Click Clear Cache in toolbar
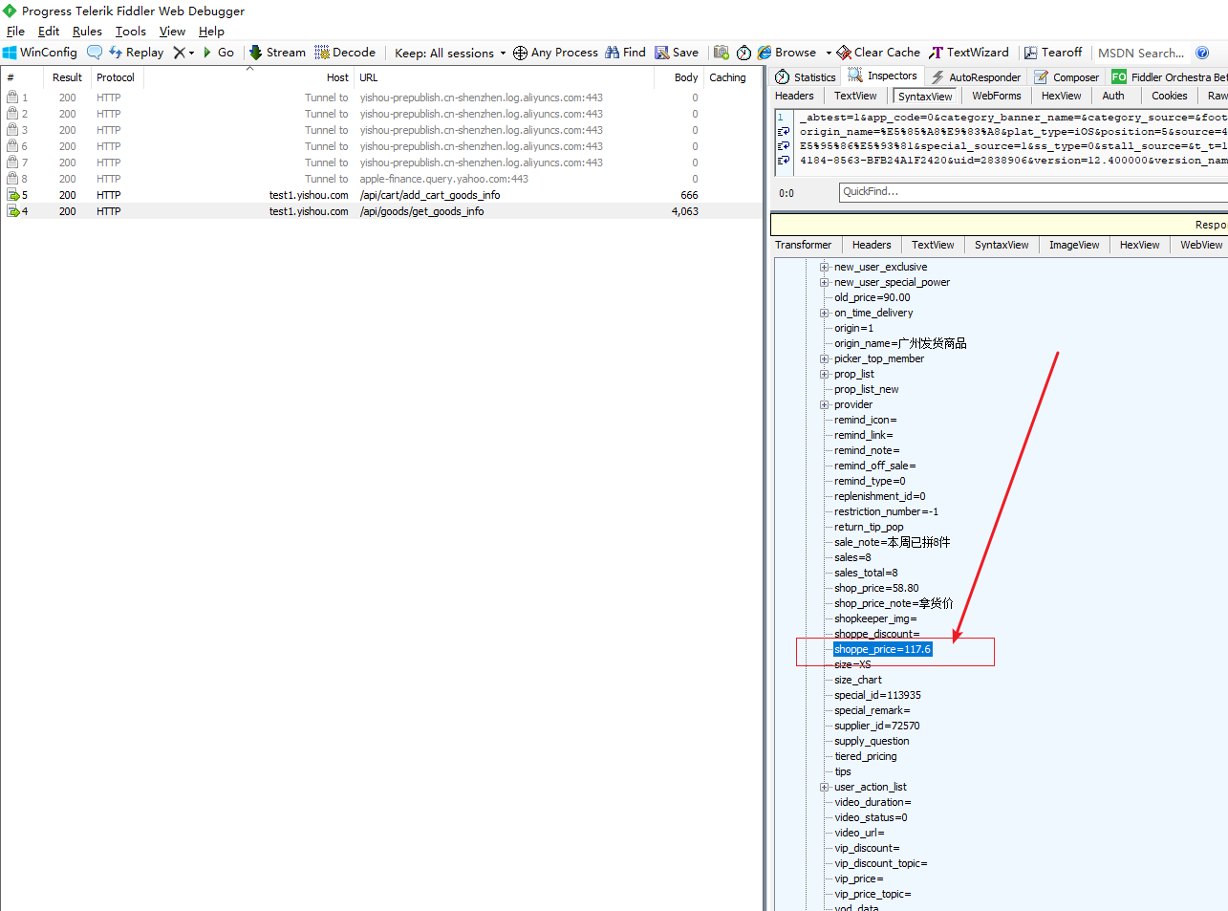 coord(878,53)
